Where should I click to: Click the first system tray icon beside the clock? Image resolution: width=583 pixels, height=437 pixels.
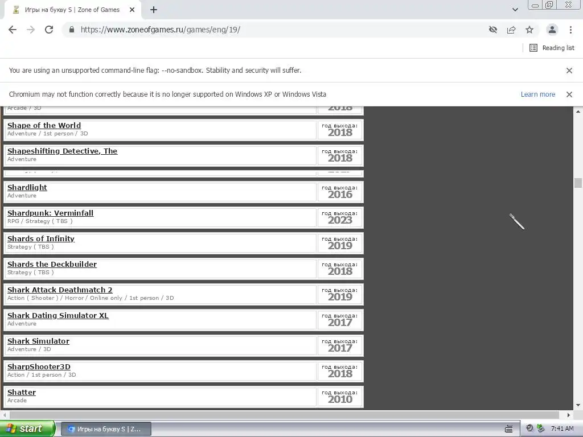click(x=530, y=428)
